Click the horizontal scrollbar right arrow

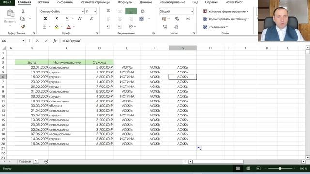(303, 162)
